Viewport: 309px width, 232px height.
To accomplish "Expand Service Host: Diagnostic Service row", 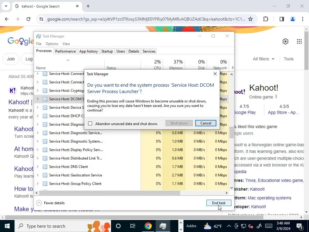I will pos(38,133).
